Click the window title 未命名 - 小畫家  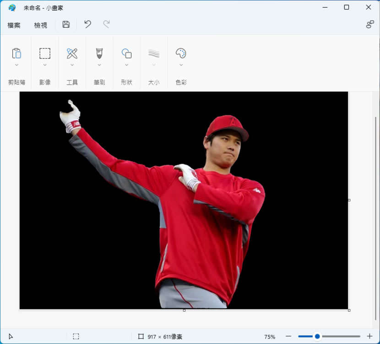point(43,8)
